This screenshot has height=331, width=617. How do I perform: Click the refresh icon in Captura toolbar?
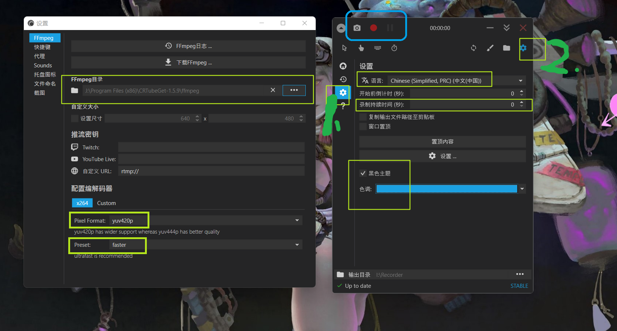pos(473,48)
